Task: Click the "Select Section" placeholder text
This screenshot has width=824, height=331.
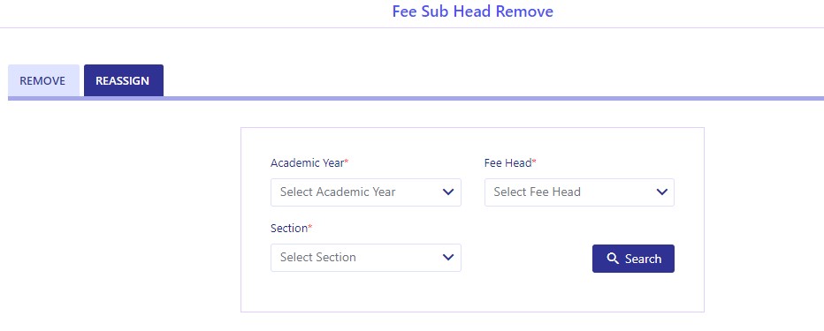Action: [318, 257]
